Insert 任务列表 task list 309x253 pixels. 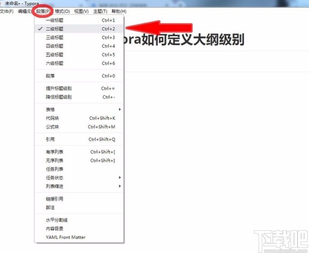tap(79, 169)
